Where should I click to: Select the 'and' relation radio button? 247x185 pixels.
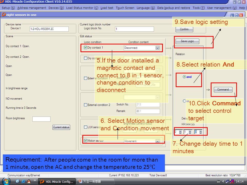[x=184, y=77]
